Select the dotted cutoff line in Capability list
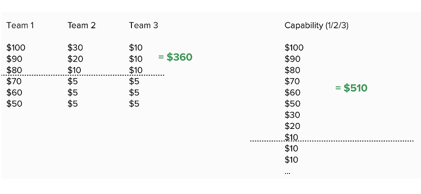The width and height of the screenshot is (421, 194). pyautogui.click(x=332, y=141)
